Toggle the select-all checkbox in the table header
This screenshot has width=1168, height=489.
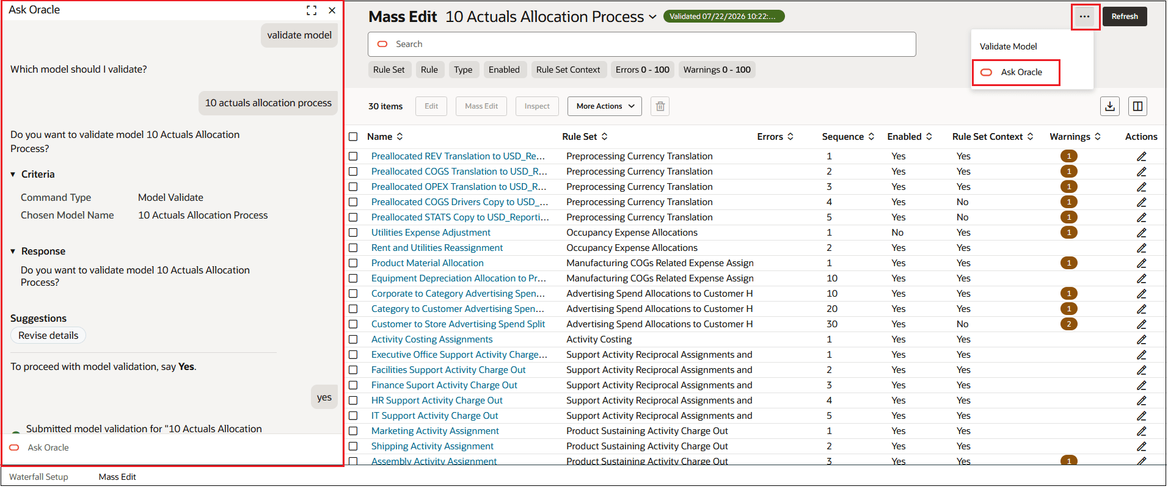coord(353,137)
